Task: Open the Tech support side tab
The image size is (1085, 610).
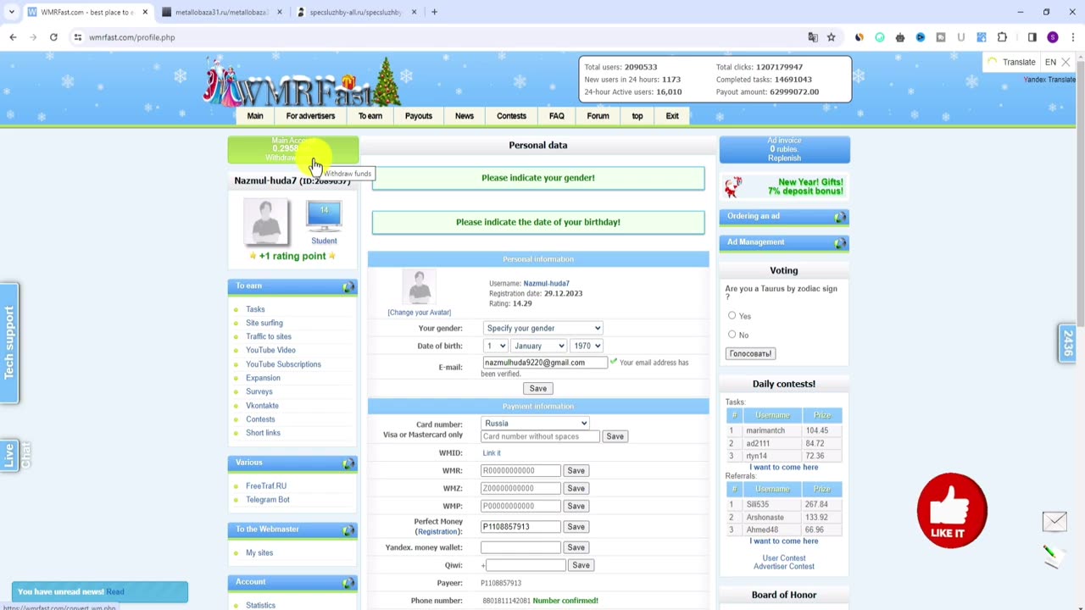Action: [x=9, y=342]
